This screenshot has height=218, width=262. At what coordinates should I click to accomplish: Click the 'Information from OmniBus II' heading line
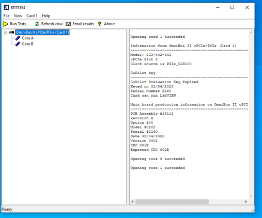(183, 46)
